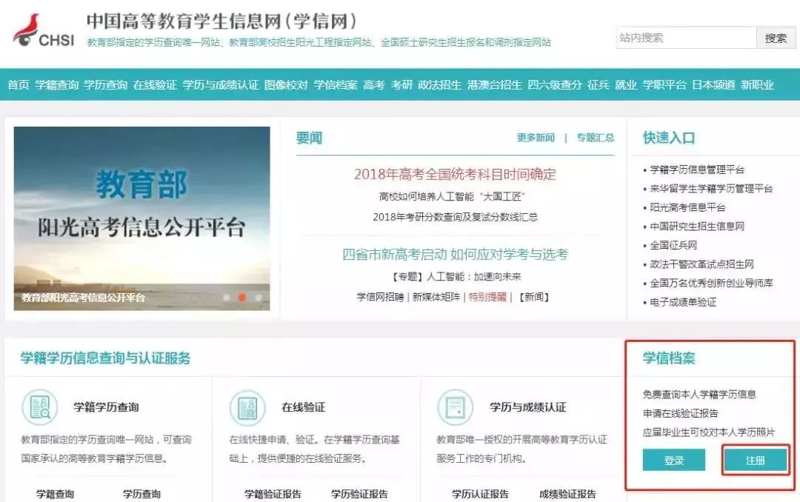This screenshot has height=502, width=800.
Task: Open 学历与成绩认证 navigation item
Action: tap(221, 84)
